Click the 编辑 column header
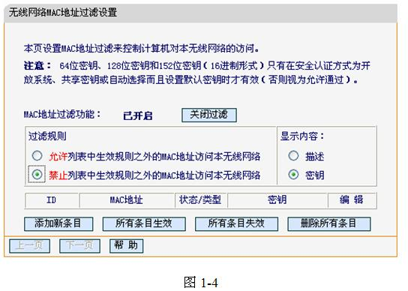 [352, 200]
